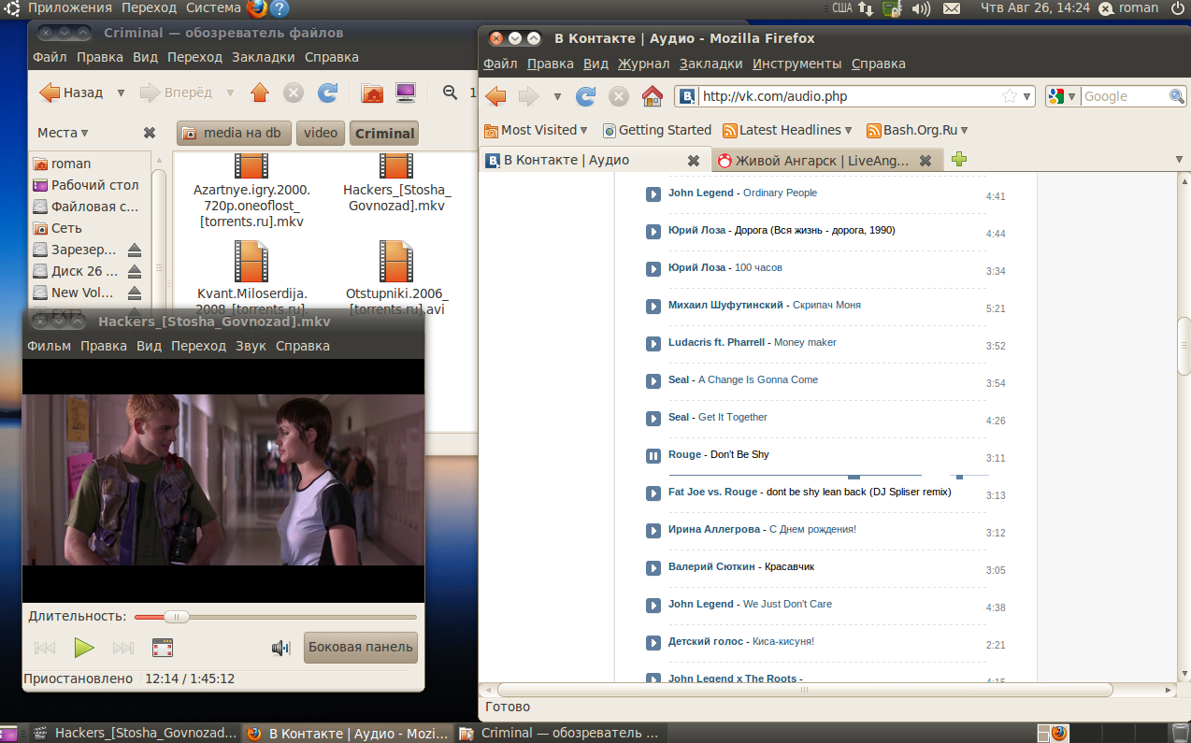Toggle the Боковая панель sidebar button
Screen dimensions: 1191x743
[360, 647]
